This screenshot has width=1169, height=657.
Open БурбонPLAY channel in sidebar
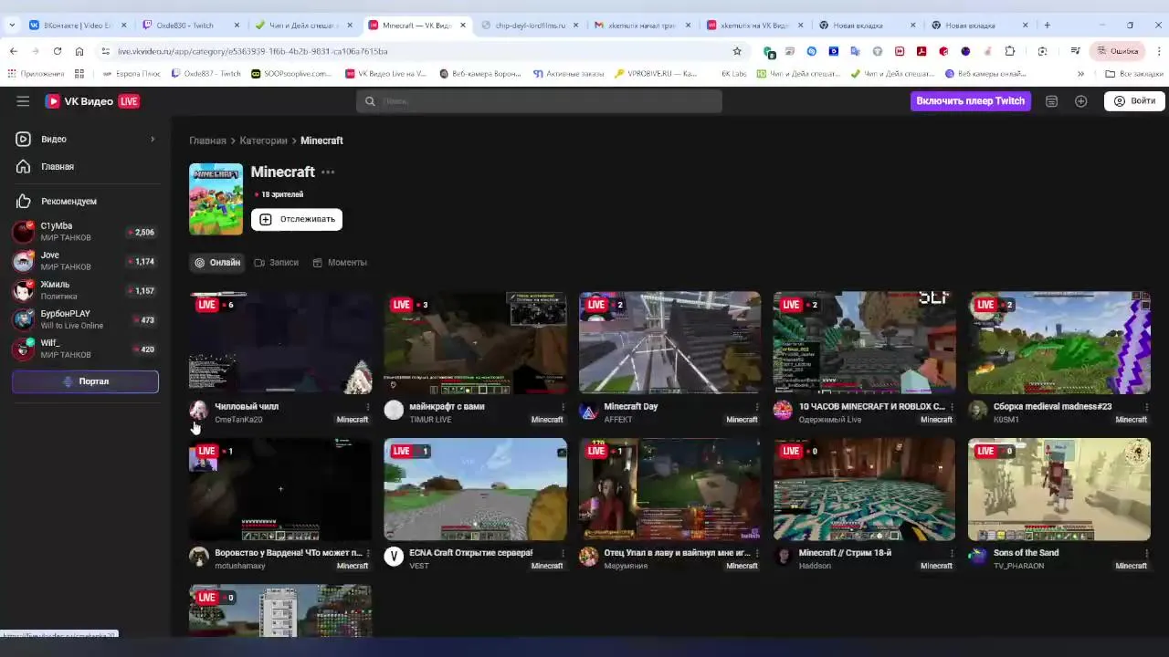tap(85, 319)
